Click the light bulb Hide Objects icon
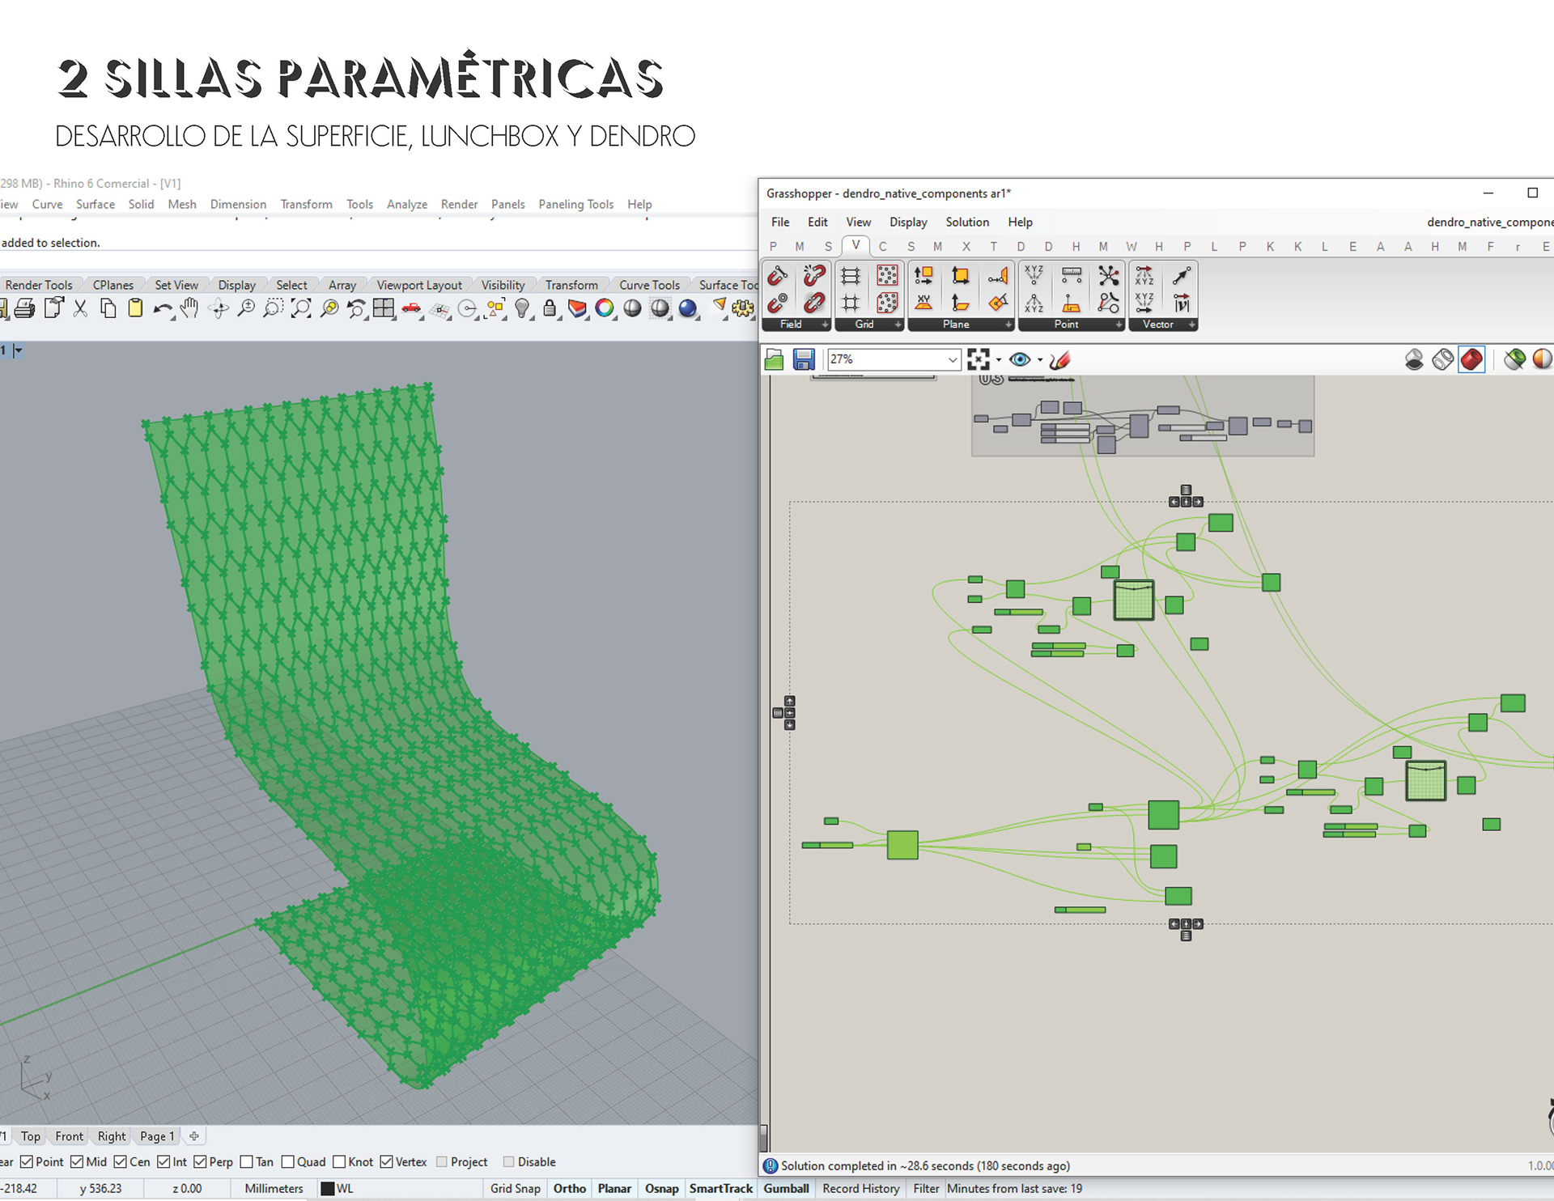The width and height of the screenshot is (1554, 1201). click(522, 308)
